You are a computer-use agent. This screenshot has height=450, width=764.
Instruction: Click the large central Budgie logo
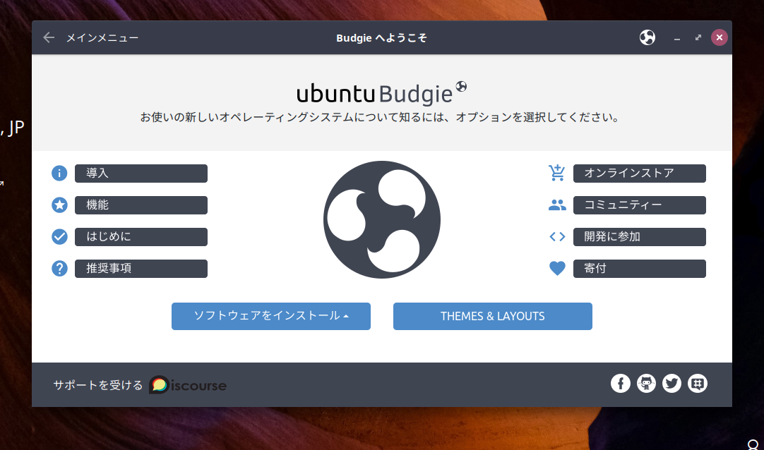click(382, 220)
